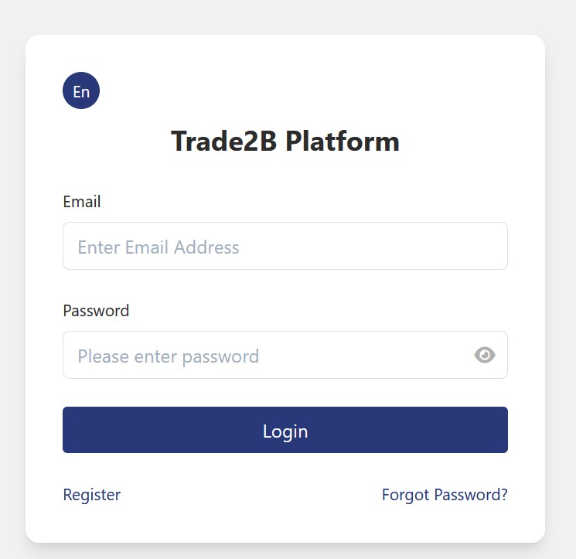The height and width of the screenshot is (559, 576).
Task: Place cursor in the email address box
Action: tap(285, 247)
